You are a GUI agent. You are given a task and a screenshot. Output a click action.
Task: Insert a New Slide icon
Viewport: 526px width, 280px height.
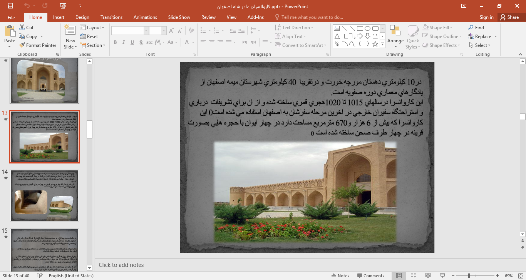(70, 31)
